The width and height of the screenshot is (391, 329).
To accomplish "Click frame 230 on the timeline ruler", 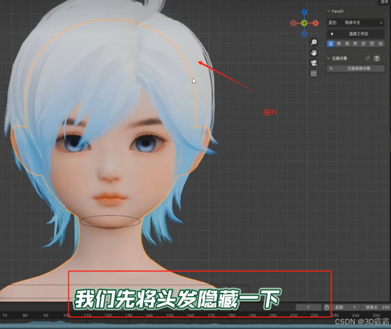I will pos(335,315).
